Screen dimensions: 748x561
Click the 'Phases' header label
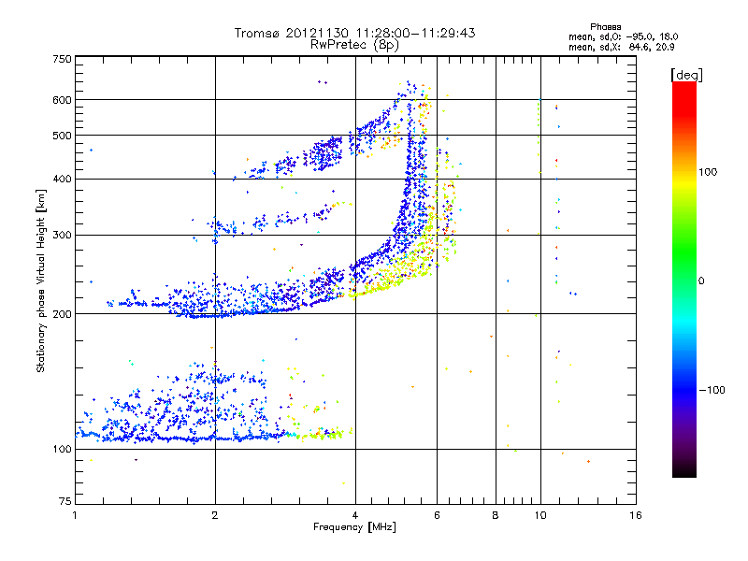[x=605, y=27]
